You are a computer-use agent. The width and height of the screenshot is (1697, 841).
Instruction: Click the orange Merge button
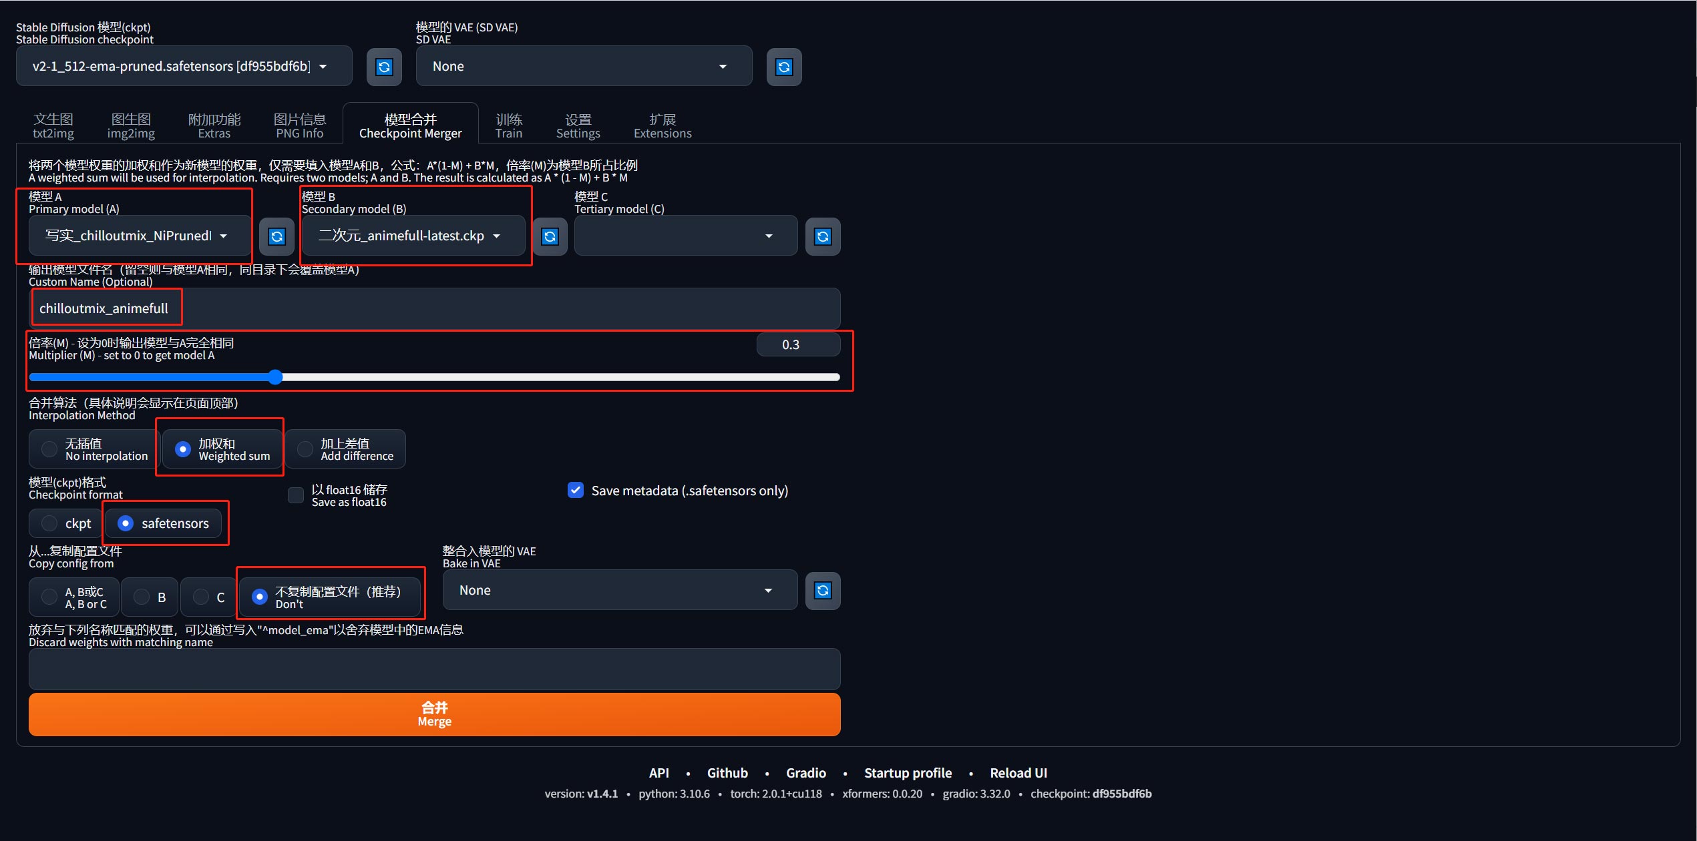click(435, 714)
